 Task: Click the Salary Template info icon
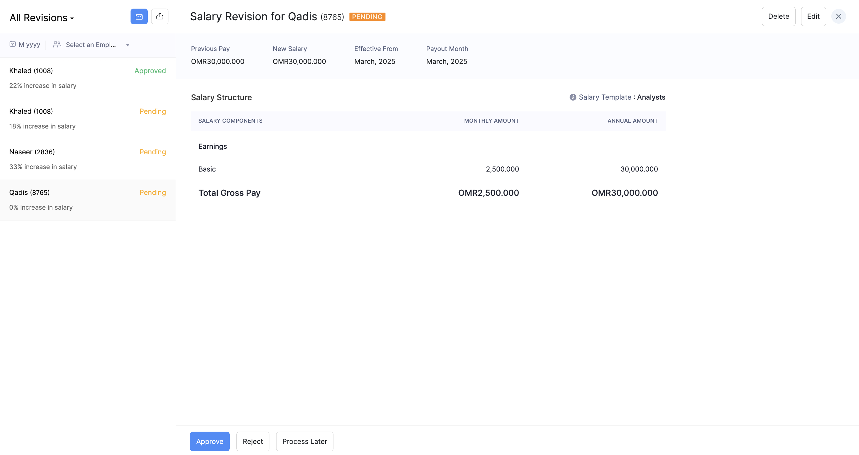coord(573,97)
